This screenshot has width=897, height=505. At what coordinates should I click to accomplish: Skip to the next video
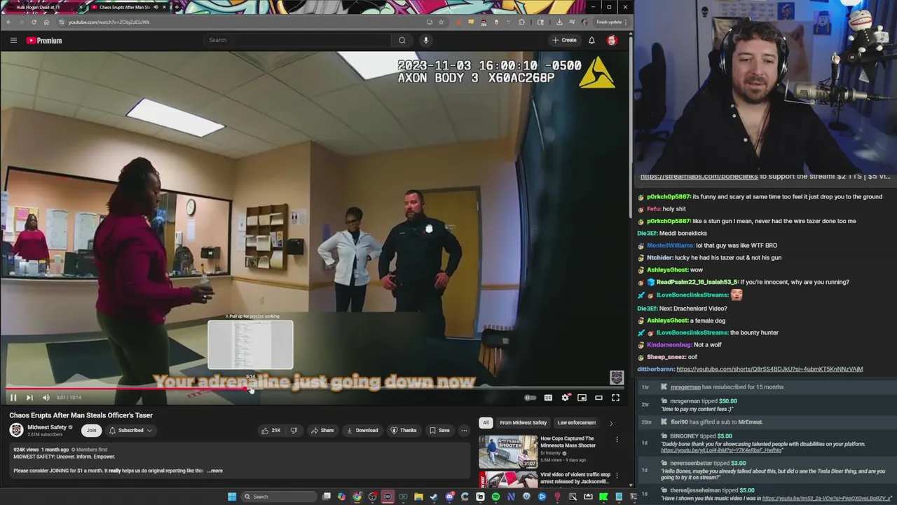pos(29,398)
